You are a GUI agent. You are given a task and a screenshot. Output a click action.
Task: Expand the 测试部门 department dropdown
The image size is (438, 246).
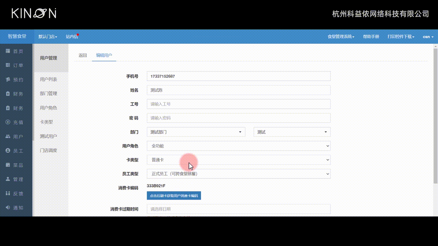point(196,132)
